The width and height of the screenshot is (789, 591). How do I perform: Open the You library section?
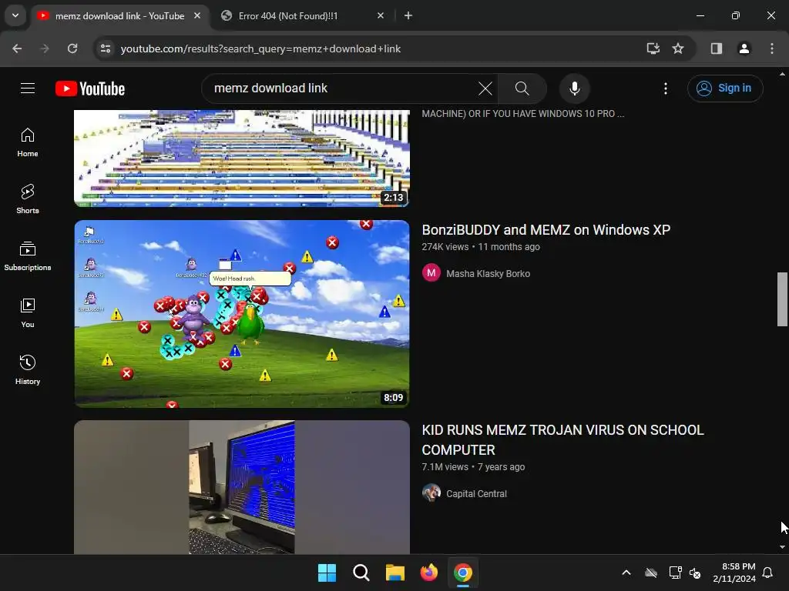[28, 313]
